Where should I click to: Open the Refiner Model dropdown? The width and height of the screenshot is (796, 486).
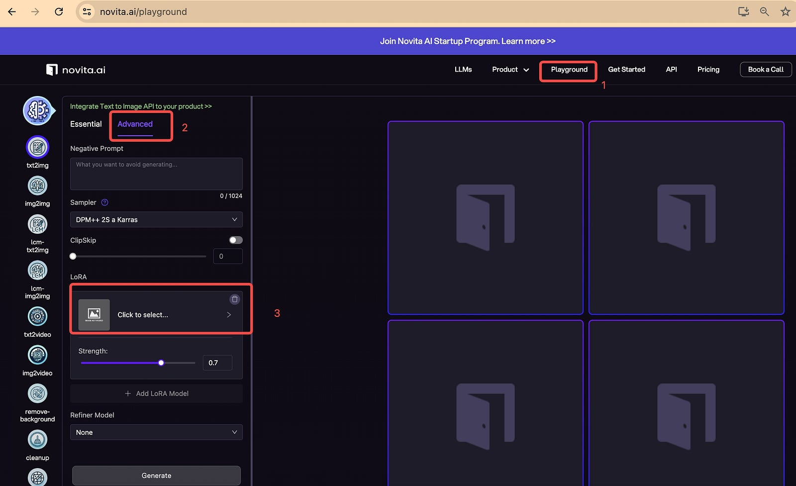click(x=156, y=432)
